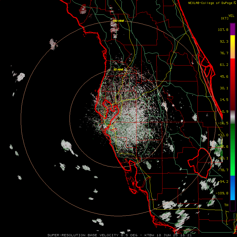The height and width of the screenshot is (237, 237).
Task: Select the -47.6 scale value
Action: tap(223, 147)
